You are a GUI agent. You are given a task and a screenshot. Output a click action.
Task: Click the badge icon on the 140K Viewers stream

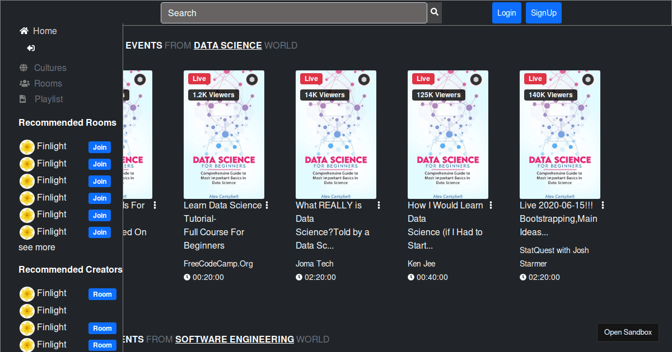coord(588,79)
